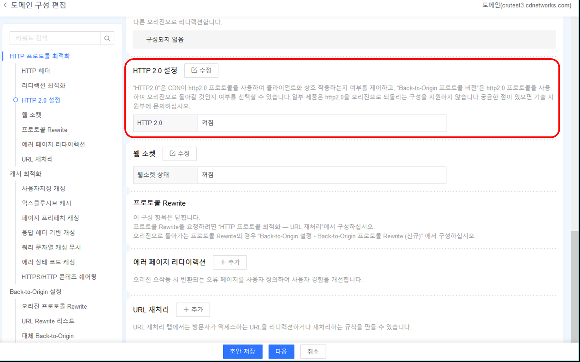
Task: Open HTTPS/HTTP 콘텐츠 쉐어링 settings
Action: click(x=59, y=277)
